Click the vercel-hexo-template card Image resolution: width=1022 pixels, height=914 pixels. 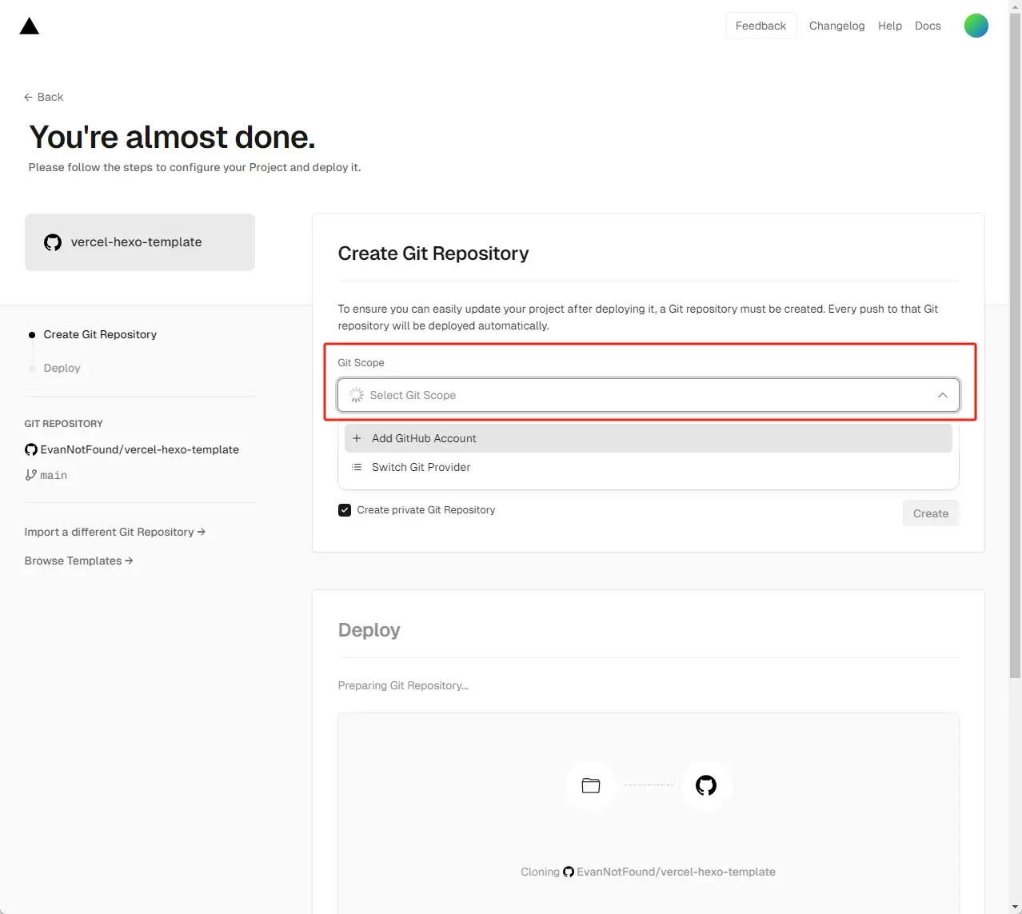tap(140, 242)
